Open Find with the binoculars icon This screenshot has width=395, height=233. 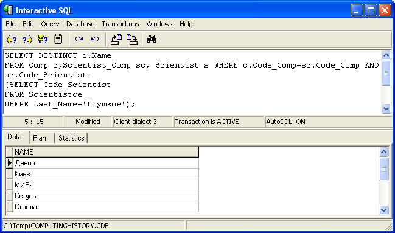tap(152, 39)
